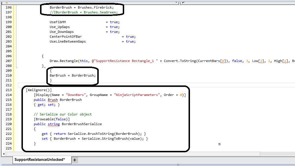
Task: Click the High[1] argument on line 207
Action: pos(280,61)
